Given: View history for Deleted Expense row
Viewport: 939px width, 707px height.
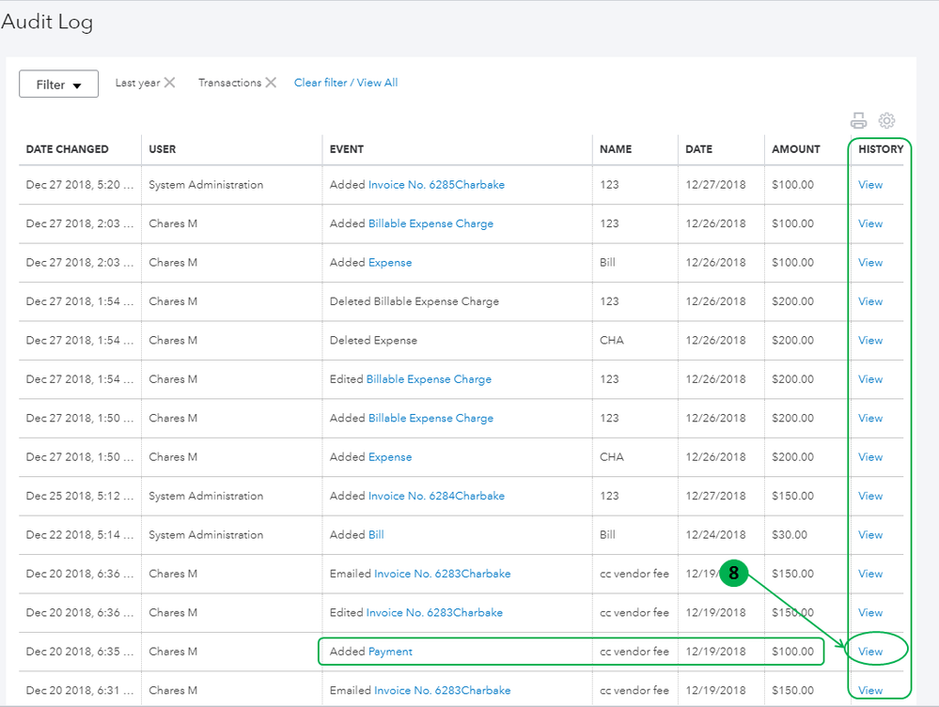Looking at the screenshot, I should pos(870,341).
